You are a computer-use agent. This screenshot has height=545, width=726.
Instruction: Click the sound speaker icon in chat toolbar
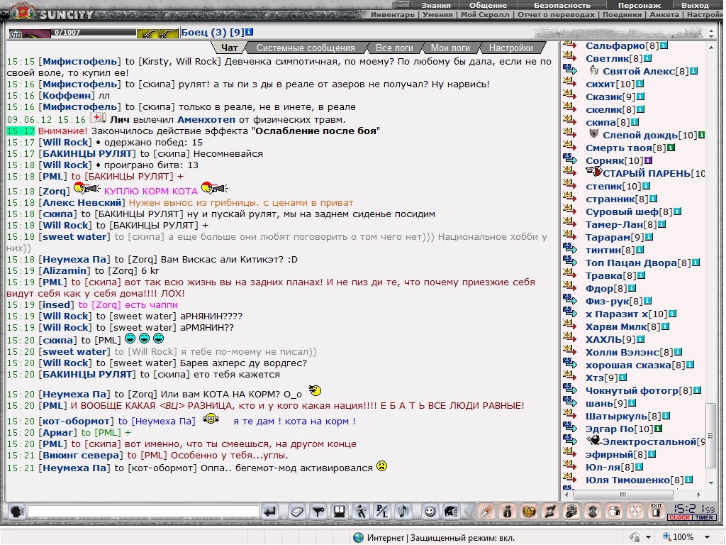coord(403,512)
